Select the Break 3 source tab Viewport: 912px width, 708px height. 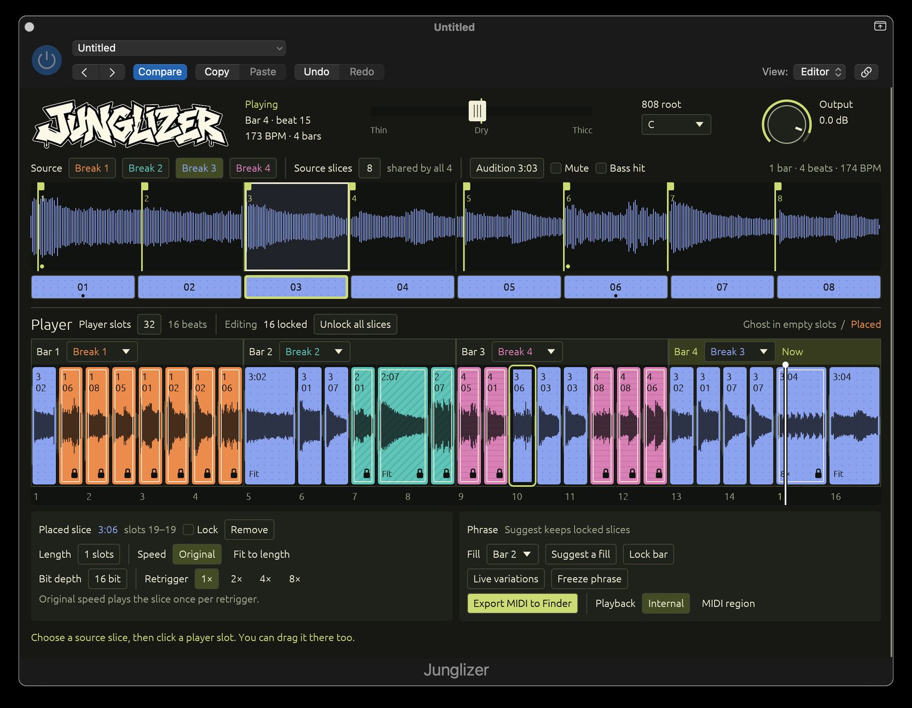199,168
